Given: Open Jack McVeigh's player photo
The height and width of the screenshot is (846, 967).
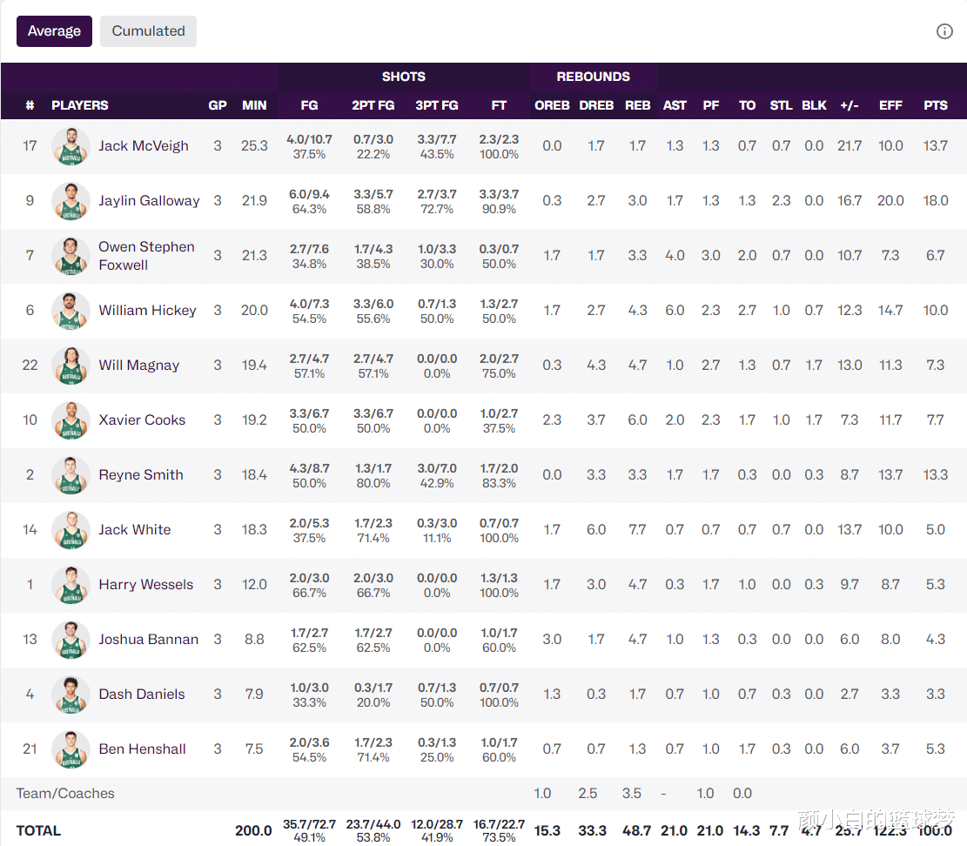Looking at the screenshot, I should pyautogui.click(x=71, y=146).
